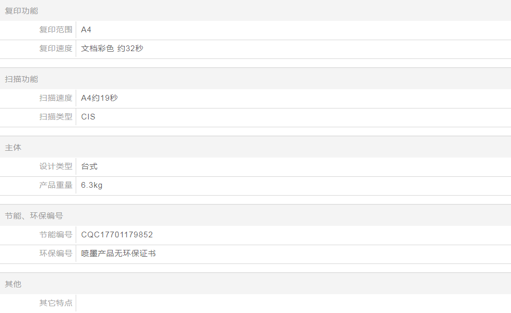Click the 产品重量 row label
The height and width of the screenshot is (313, 511).
[x=56, y=185]
